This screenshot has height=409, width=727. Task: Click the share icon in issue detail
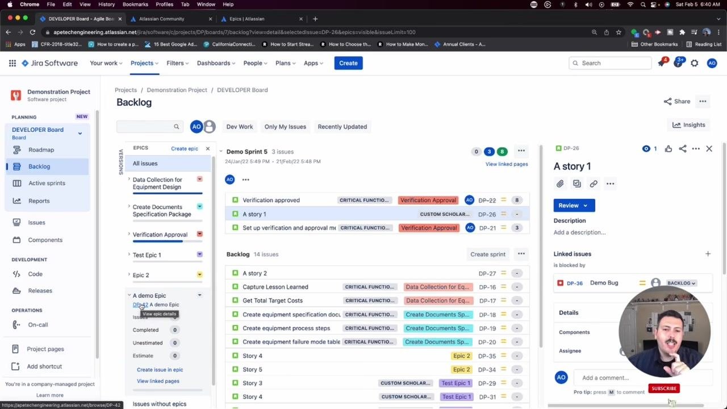point(683,149)
